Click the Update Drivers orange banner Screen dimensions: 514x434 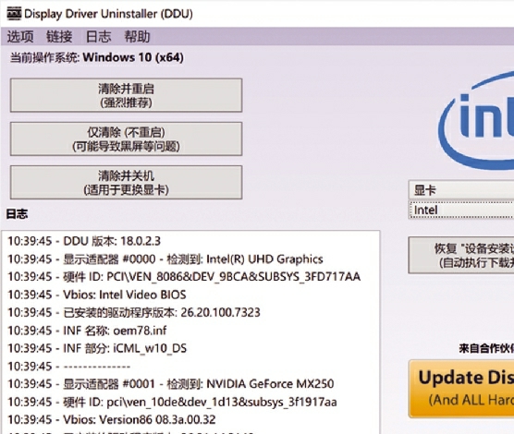click(461, 389)
